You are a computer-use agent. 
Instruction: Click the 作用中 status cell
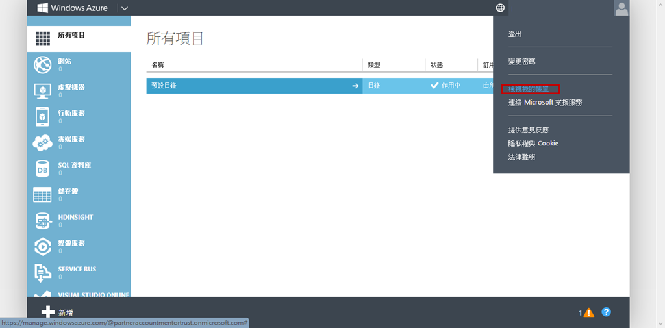tap(445, 86)
